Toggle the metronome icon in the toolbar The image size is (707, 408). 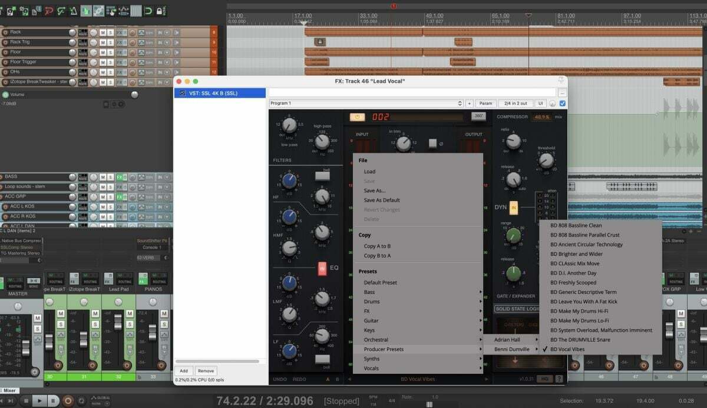coord(73,11)
